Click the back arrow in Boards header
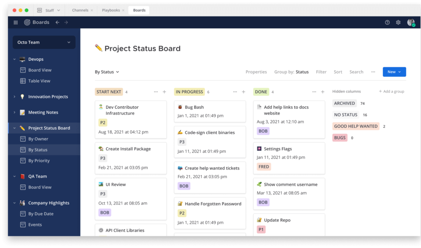Viewport: 421px width, 248px height. click(58, 22)
